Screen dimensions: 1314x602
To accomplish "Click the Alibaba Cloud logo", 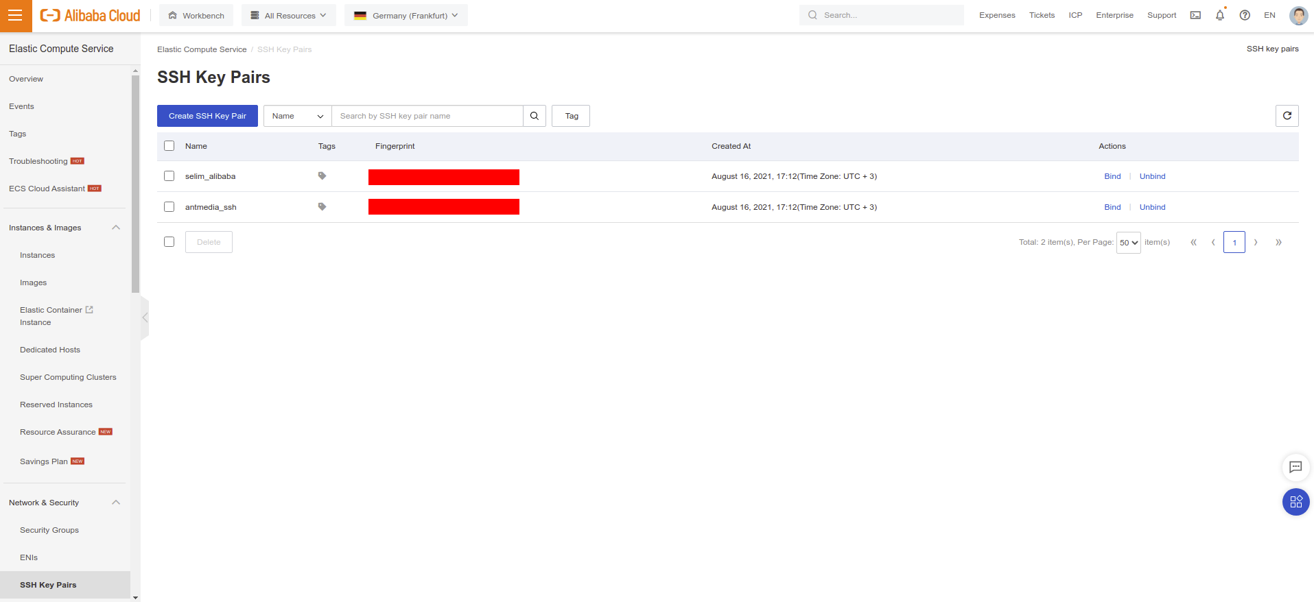I will pyautogui.click(x=90, y=15).
